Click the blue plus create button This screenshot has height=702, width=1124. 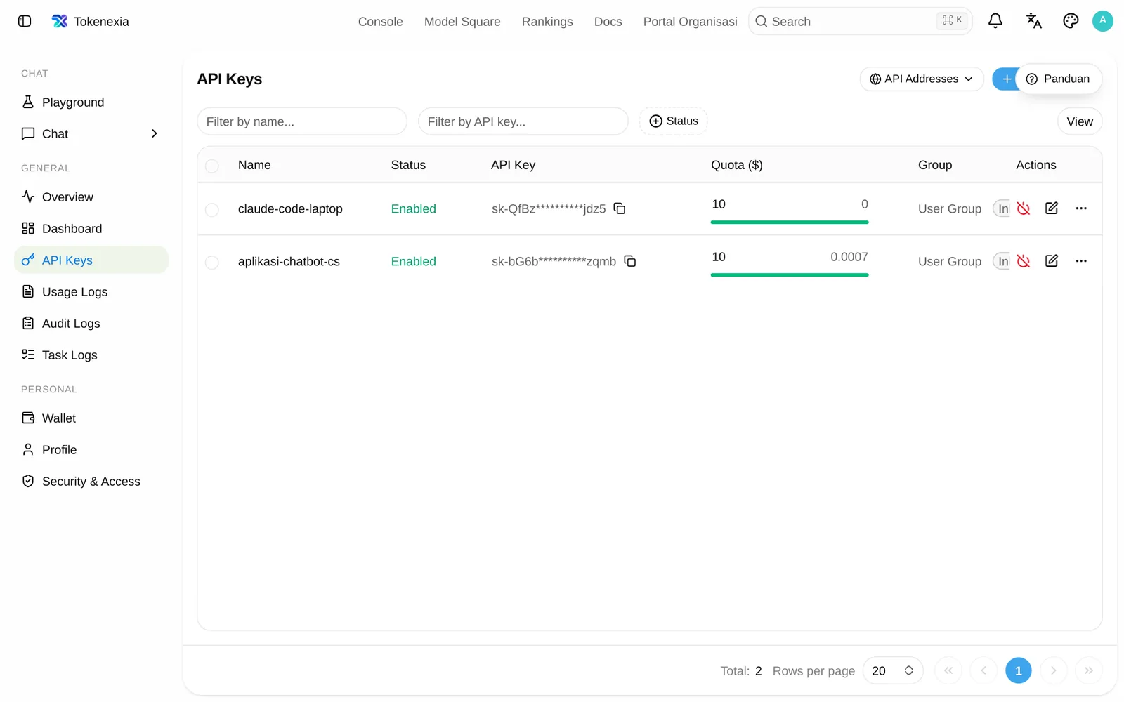pos(1005,79)
